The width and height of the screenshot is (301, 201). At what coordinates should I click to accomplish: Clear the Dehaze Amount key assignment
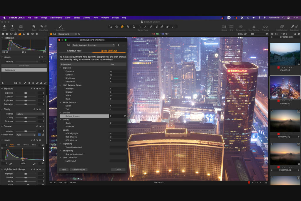125,116
